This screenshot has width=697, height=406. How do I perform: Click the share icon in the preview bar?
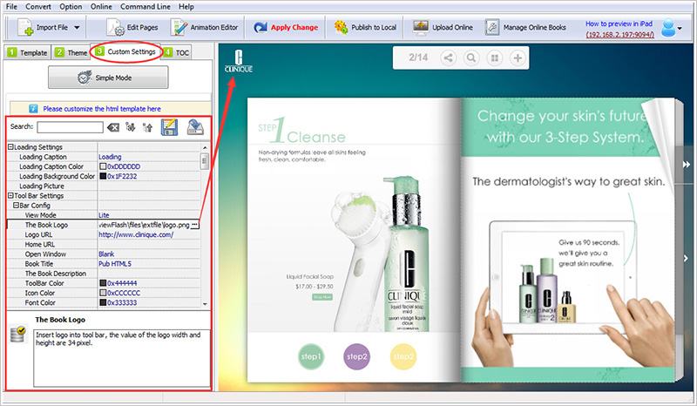tap(449, 58)
